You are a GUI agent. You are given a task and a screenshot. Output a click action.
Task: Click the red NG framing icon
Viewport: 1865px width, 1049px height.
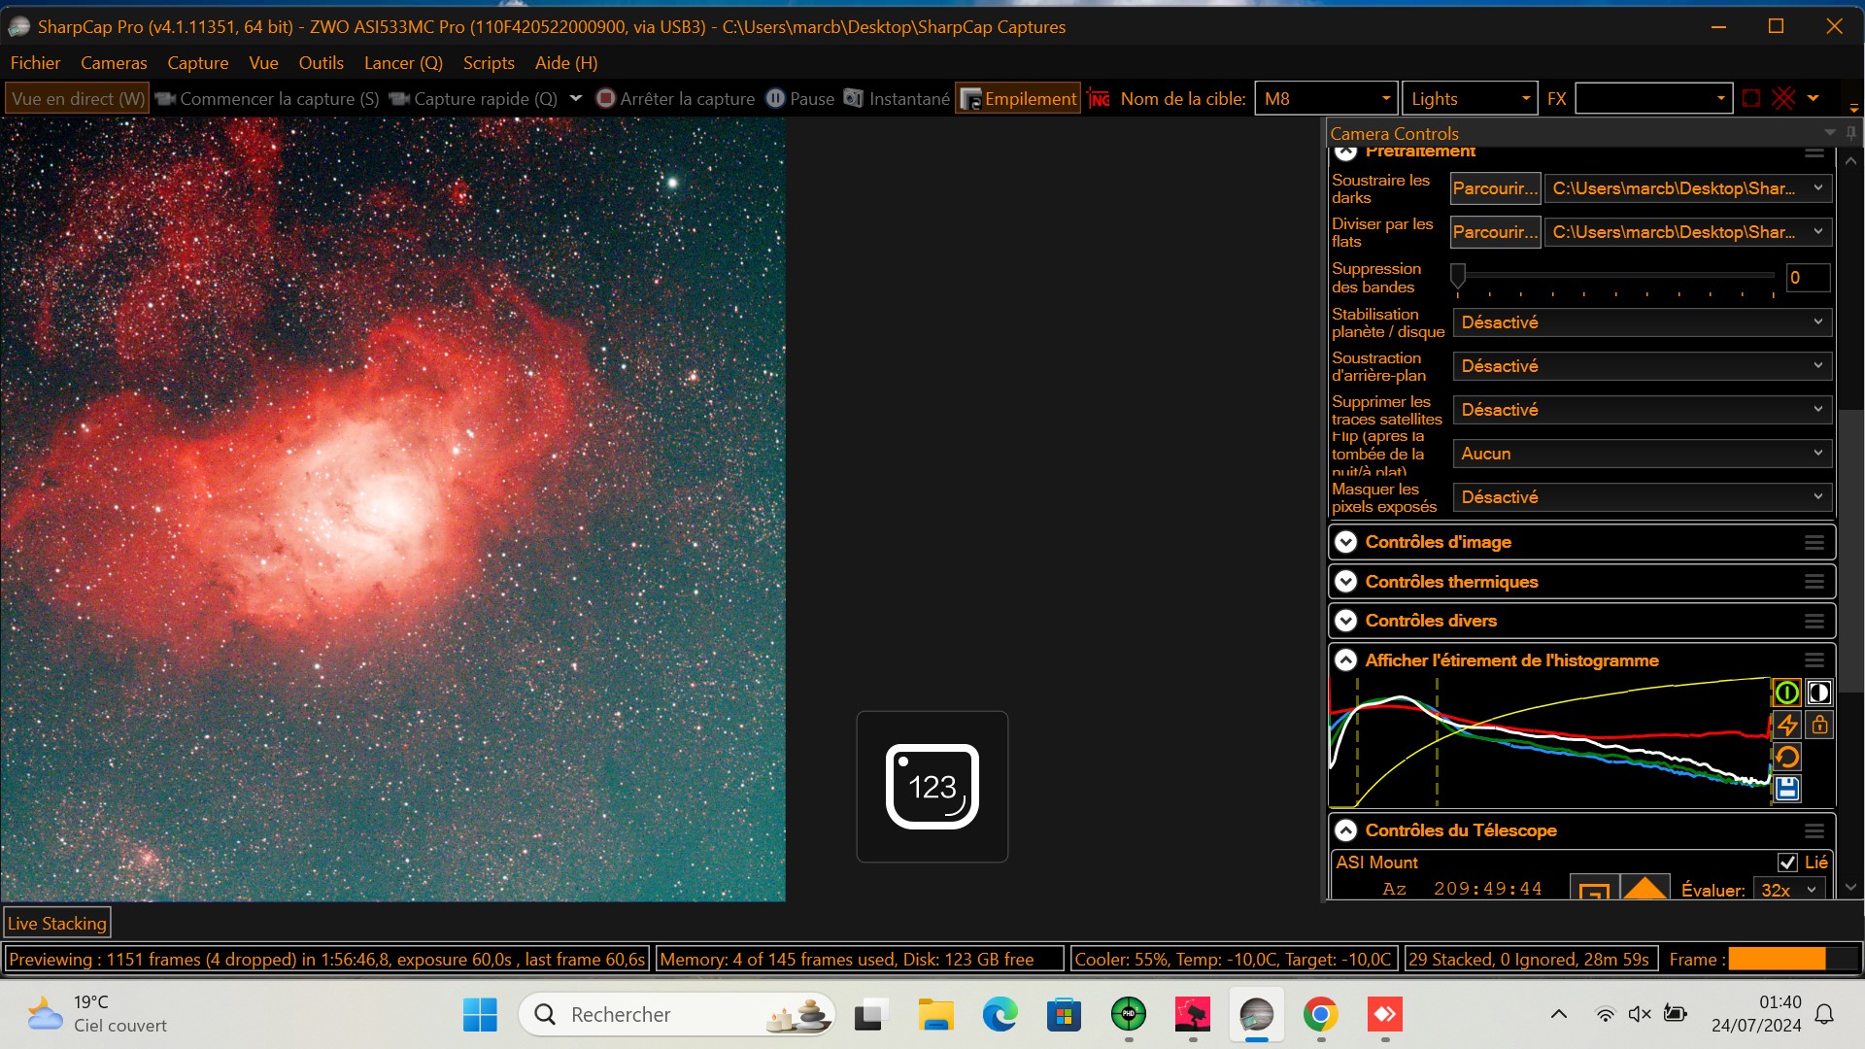click(x=1099, y=99)
